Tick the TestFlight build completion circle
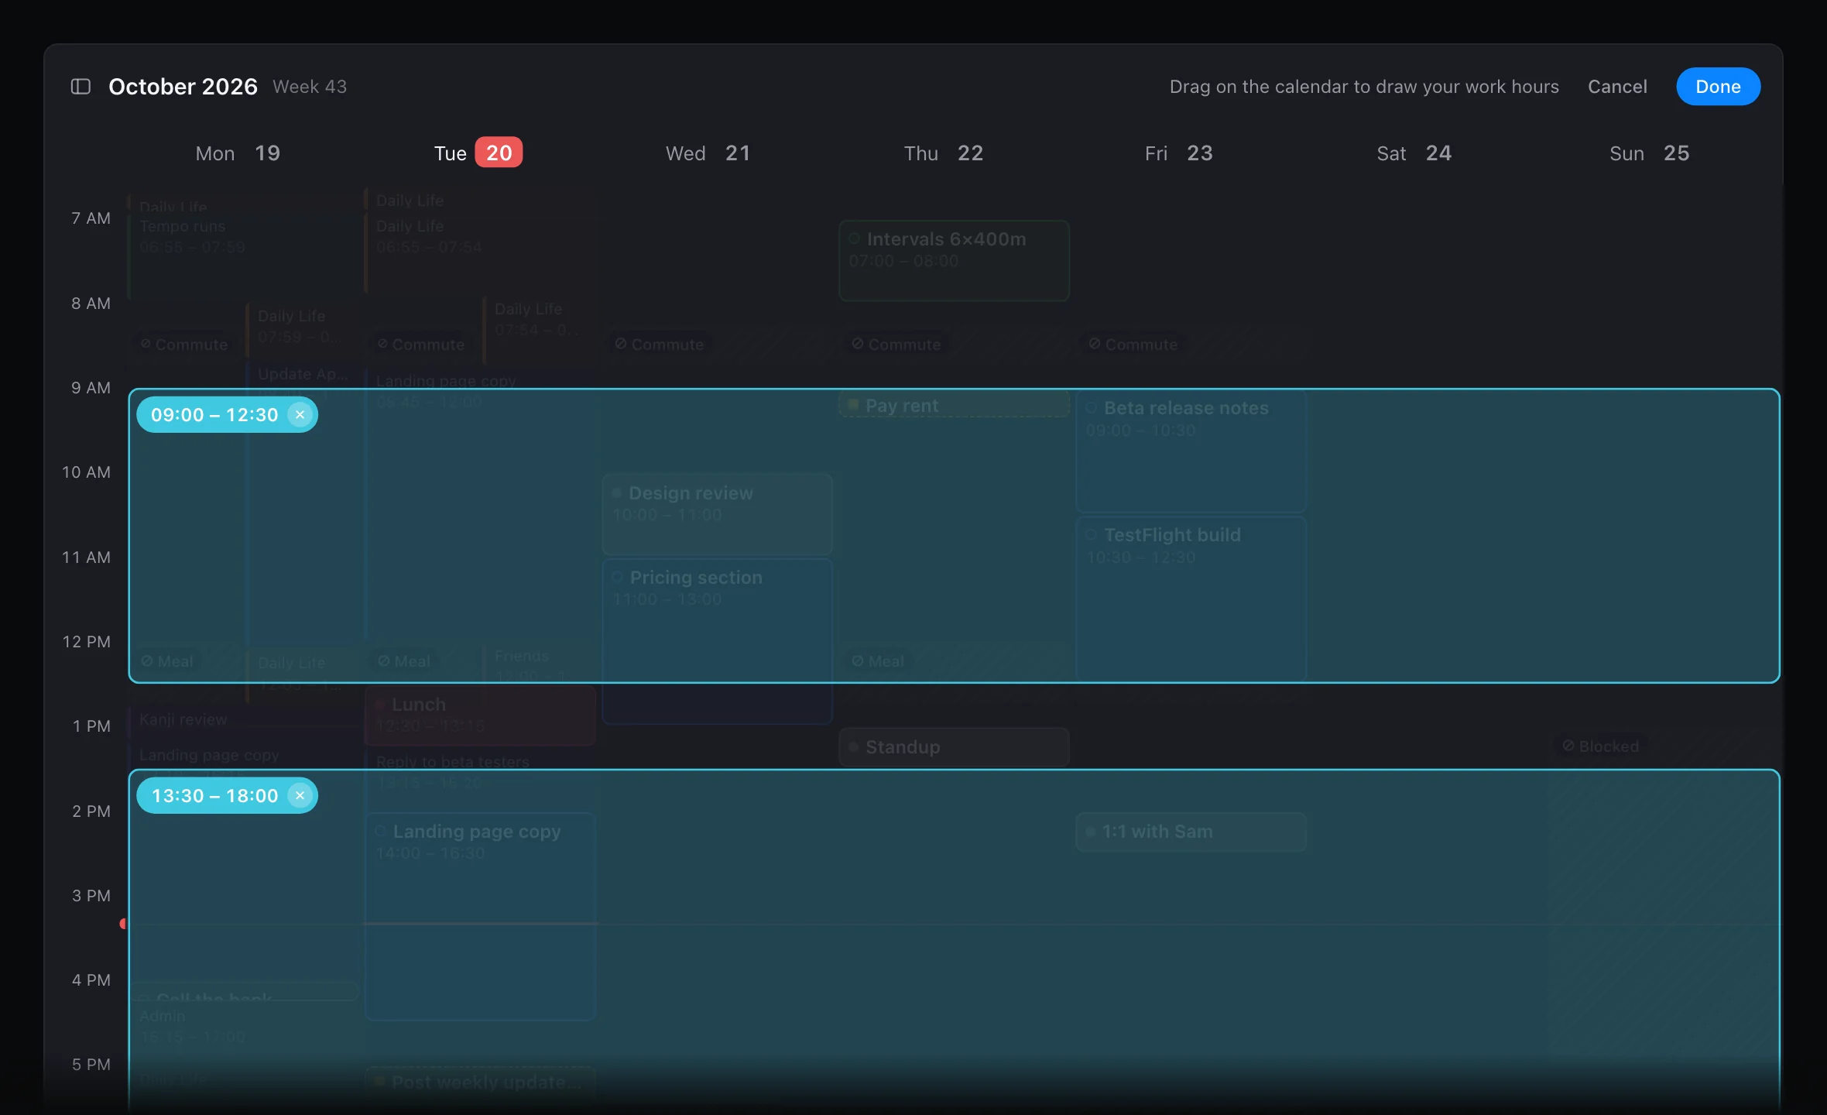1827x1115 pixels. tap(1091, 535)
